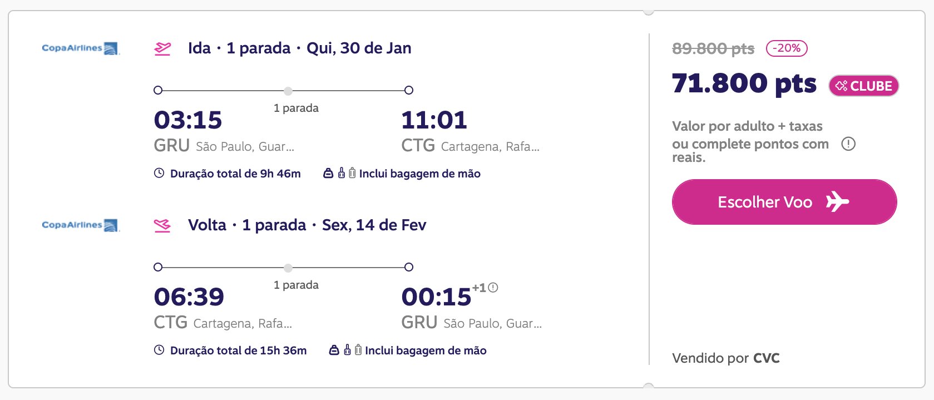Open the info icon next to +1 arrival
This screenshot has height=400, width=934.
tap(493, 288)
